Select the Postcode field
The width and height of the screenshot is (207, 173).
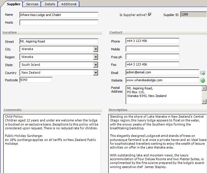[36, 80]
